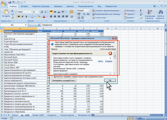Click the Excel help question icon

point(154,6)
